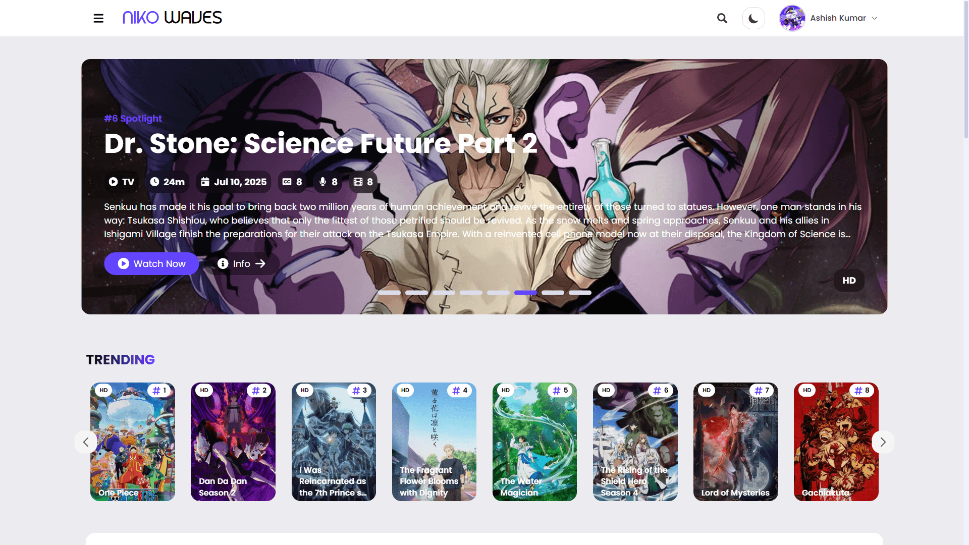Open Fragrant Flower Blooms with Dignity card
969x545 pixels.
point(434,442)
